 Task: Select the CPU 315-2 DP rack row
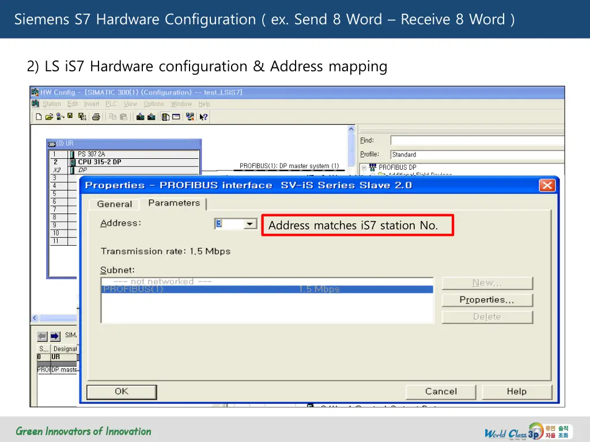tap(124, 162)
